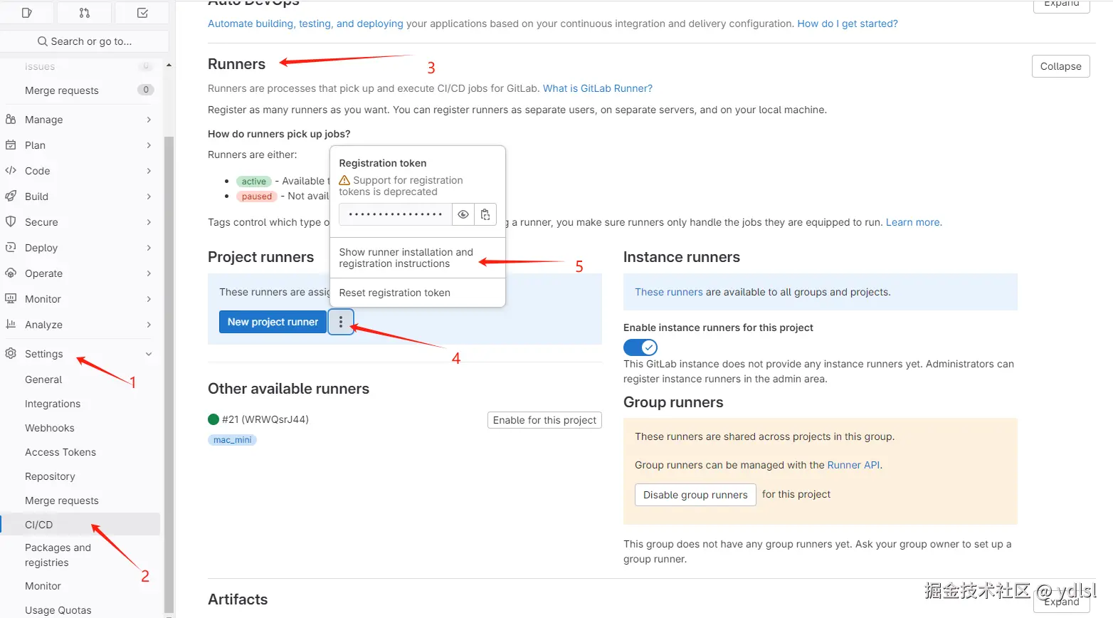The width and height of the screenshot is (1113, 618).
Task: Toggle off instance runners for this project
Action: coord(640,347)
